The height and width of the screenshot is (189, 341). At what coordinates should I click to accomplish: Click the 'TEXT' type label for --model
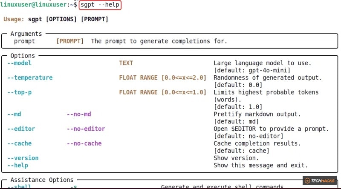tap(126, 63)
